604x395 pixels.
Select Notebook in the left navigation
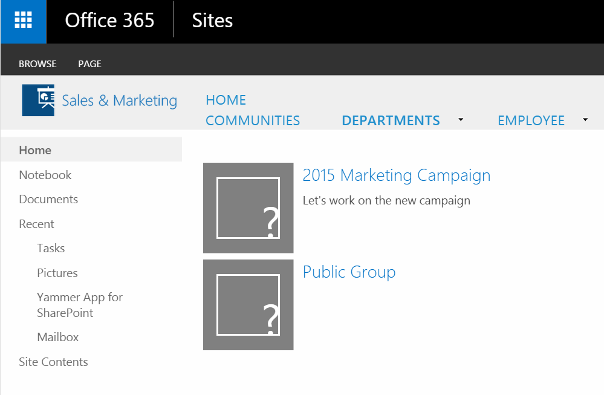tap(45, 175)
